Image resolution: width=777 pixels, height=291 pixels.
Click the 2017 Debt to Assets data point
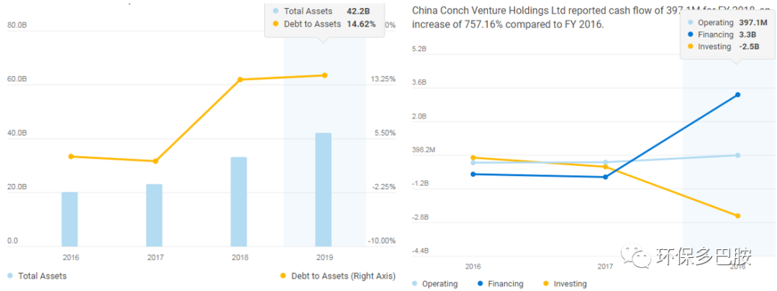coord(155,161)
